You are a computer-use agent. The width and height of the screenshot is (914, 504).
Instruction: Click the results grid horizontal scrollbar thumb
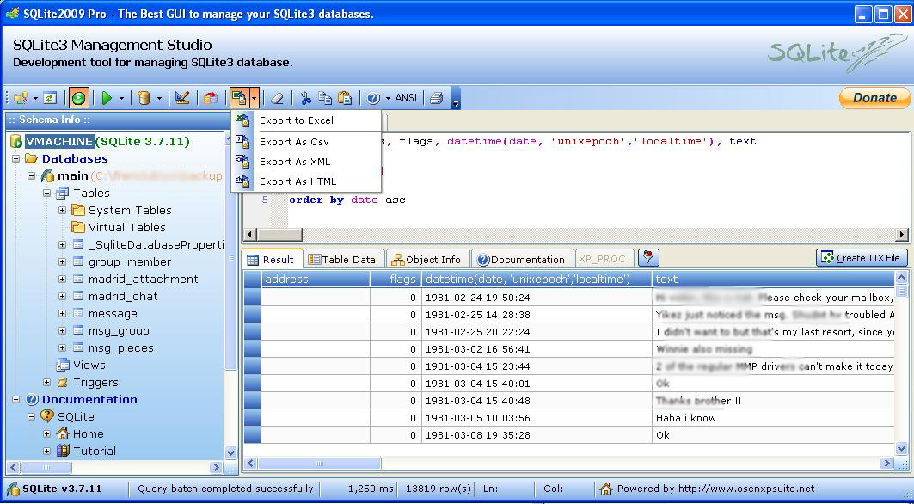point(320,464)
